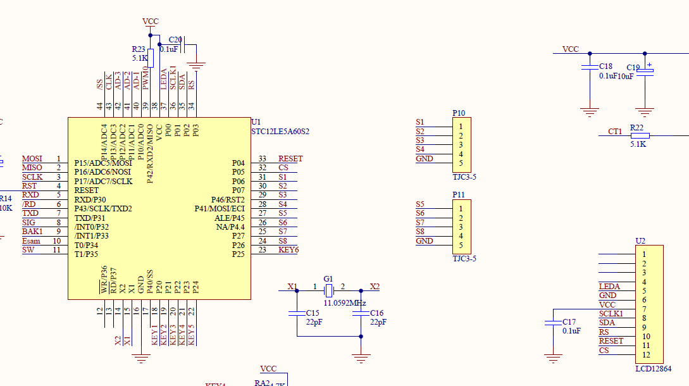This screenshot has width=689, height=386.
Task: Select the 10uF value text
Action: [626, 77]
